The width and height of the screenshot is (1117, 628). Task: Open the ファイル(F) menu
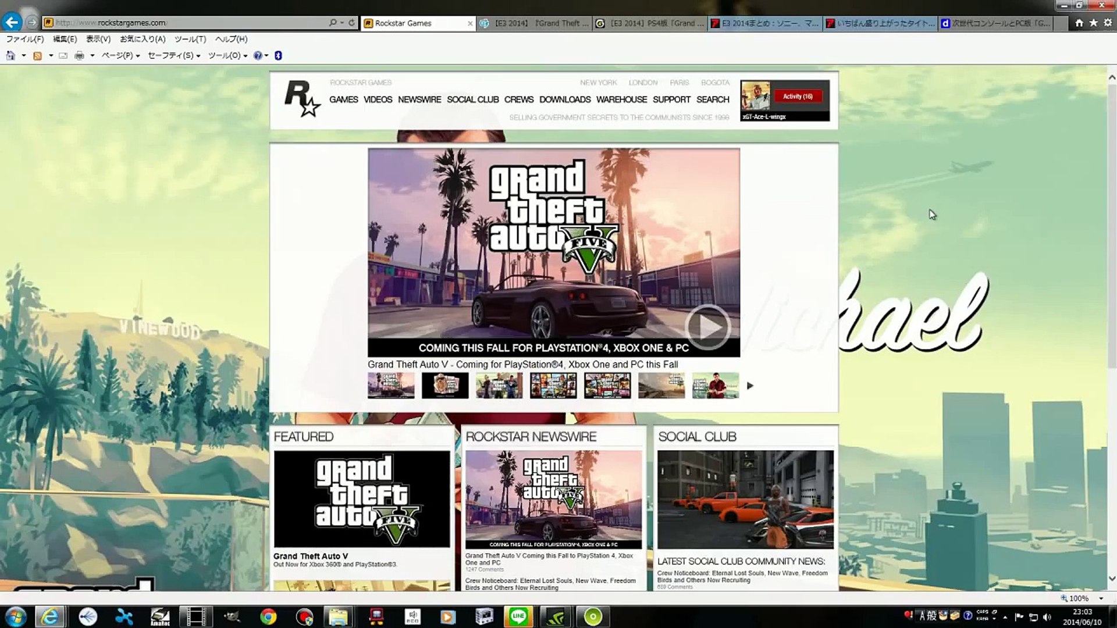(x=24, y=39)
